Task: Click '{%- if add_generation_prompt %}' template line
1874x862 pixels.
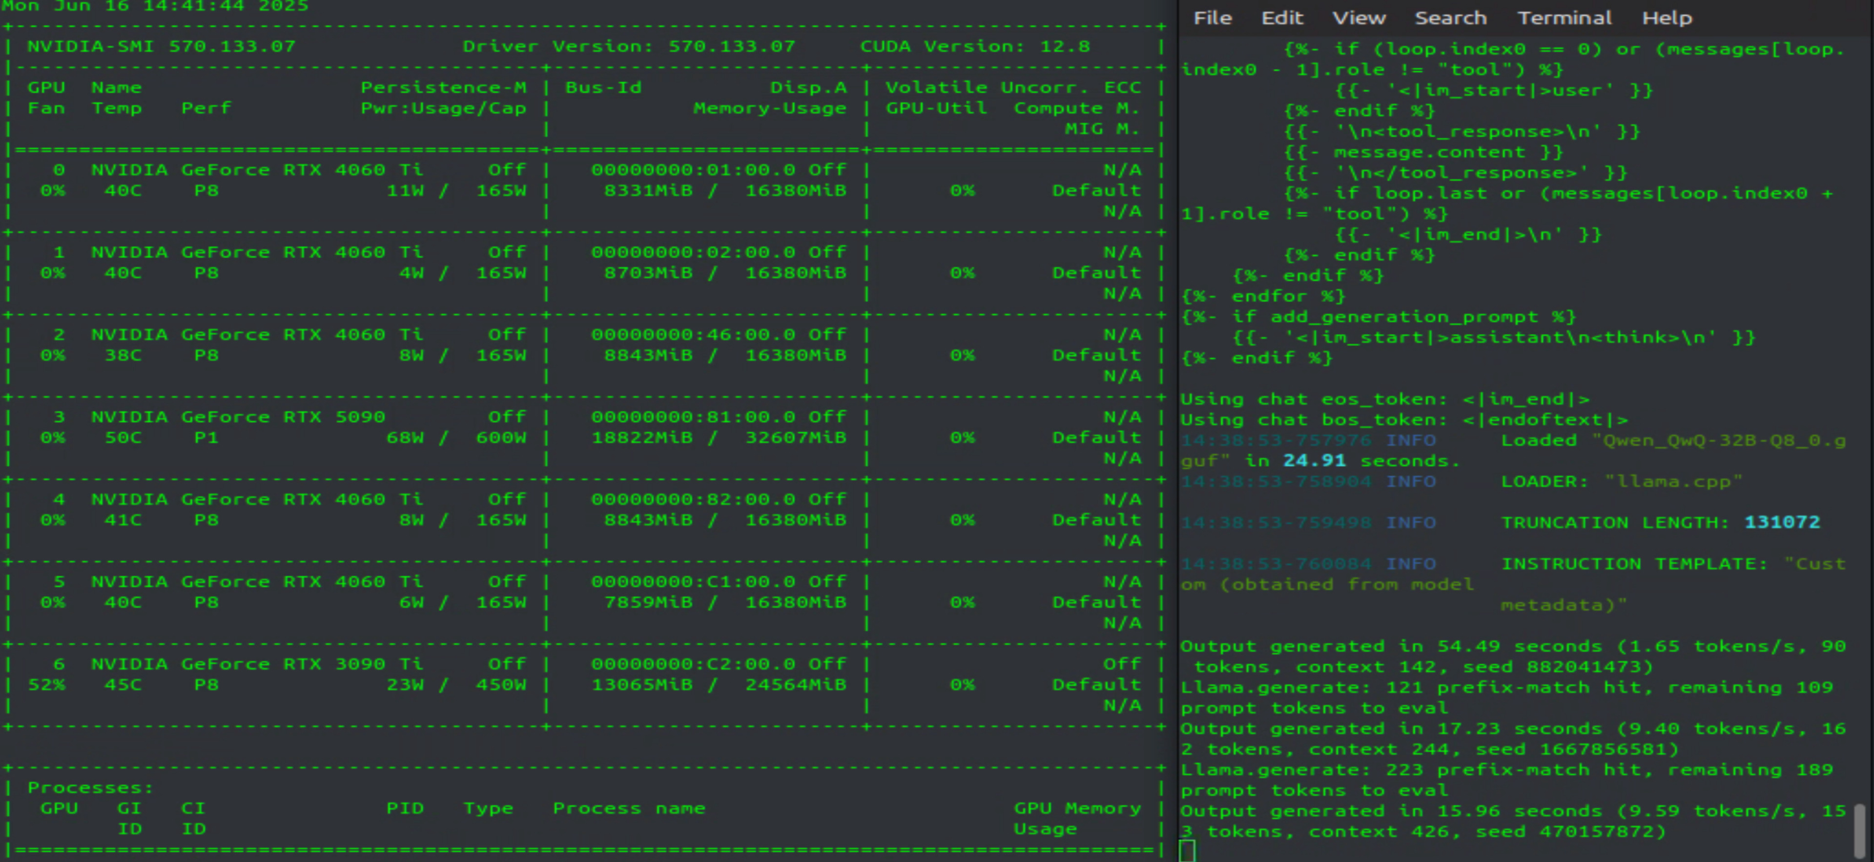Action: 1378,316
